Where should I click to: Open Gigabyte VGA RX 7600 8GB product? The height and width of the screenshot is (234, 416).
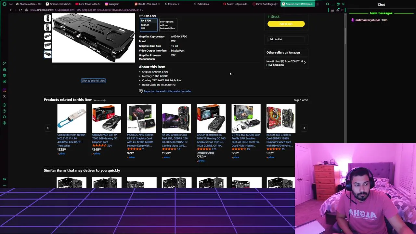(105, 138)
